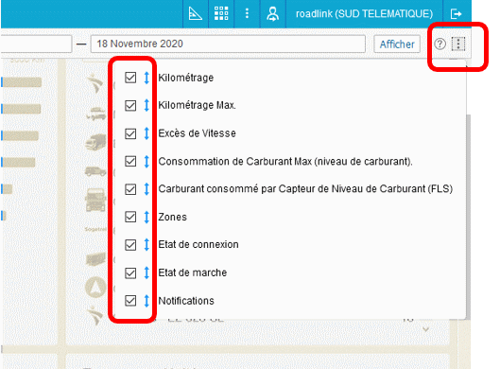Uncheck the Excès de Vitesse checkbox
Viewport: 500px width, 369px height.
click(130, 133)
